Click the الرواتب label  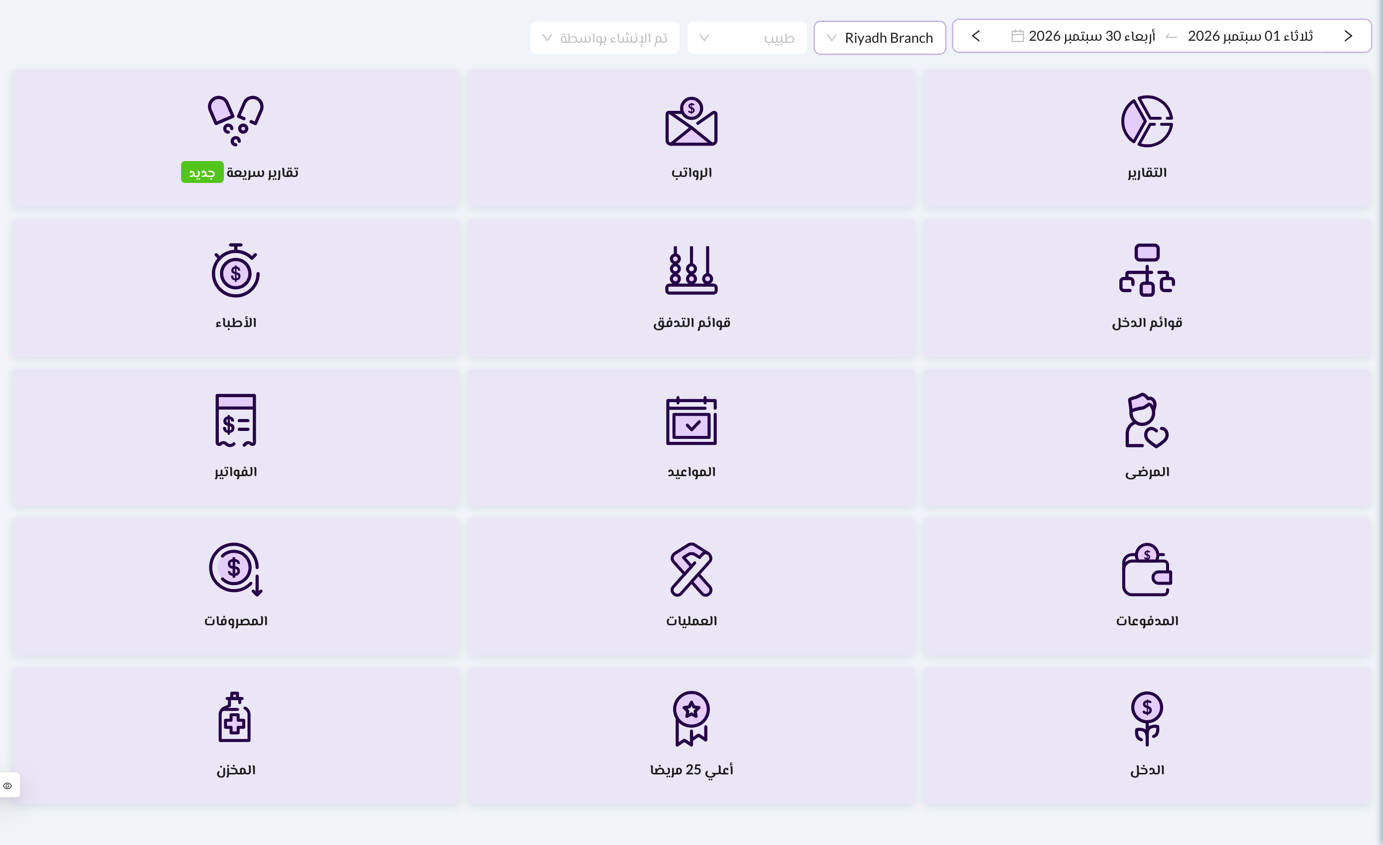[691, 172]
